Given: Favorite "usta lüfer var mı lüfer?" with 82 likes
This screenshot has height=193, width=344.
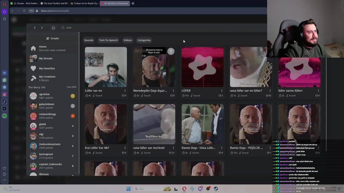Looking at the screenshot, I should [267, 96].
